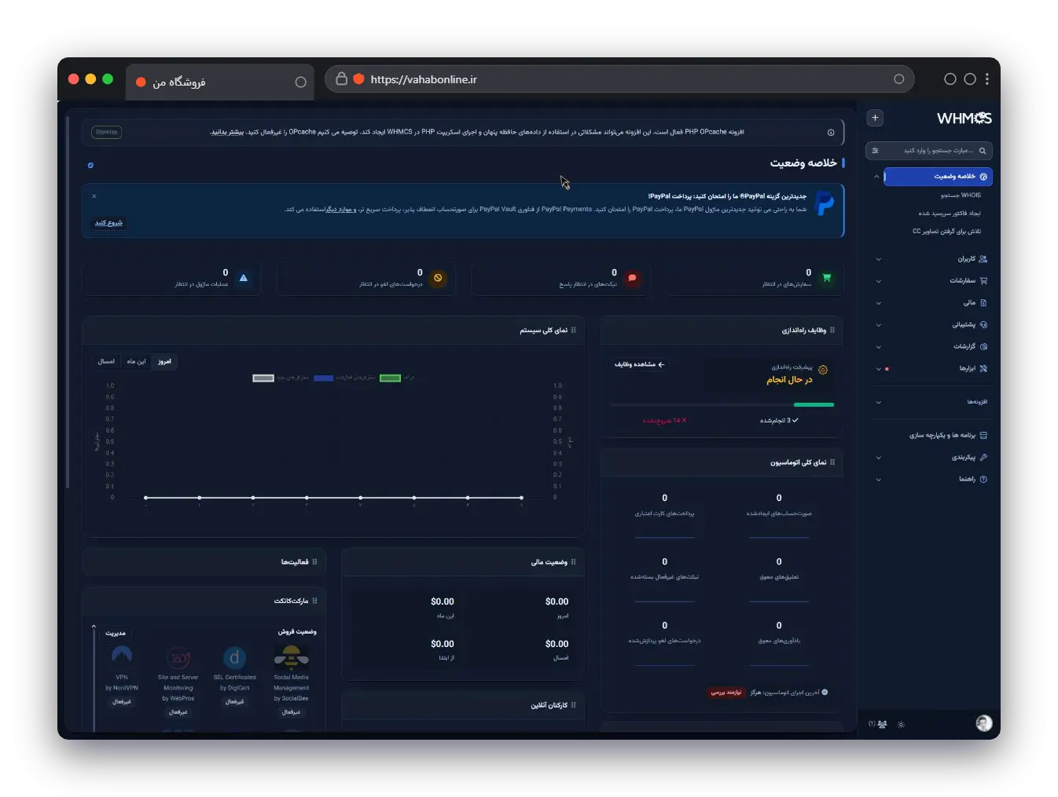The width and height of the screenshot is (1058, 797).
Task: Click the magnifier icon in sidebar search
Action: tap(983, 151)
